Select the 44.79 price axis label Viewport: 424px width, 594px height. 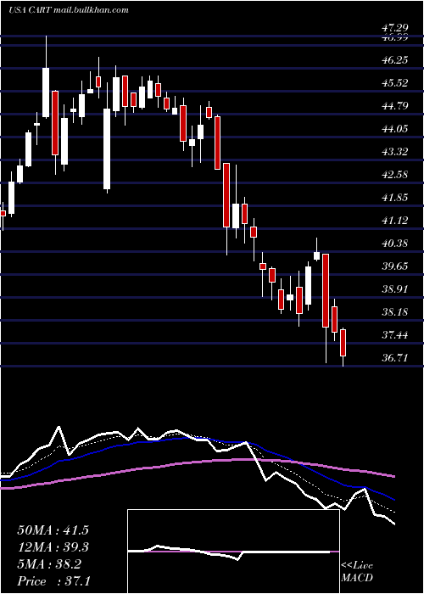click(394, 105)
